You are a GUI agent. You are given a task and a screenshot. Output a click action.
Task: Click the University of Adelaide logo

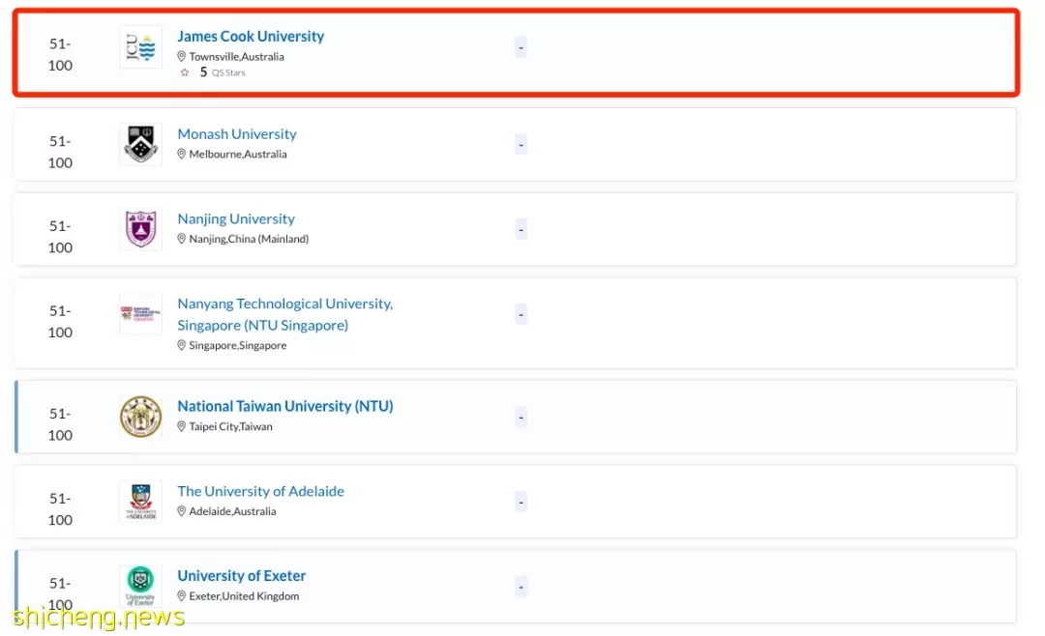pos(140,502)
